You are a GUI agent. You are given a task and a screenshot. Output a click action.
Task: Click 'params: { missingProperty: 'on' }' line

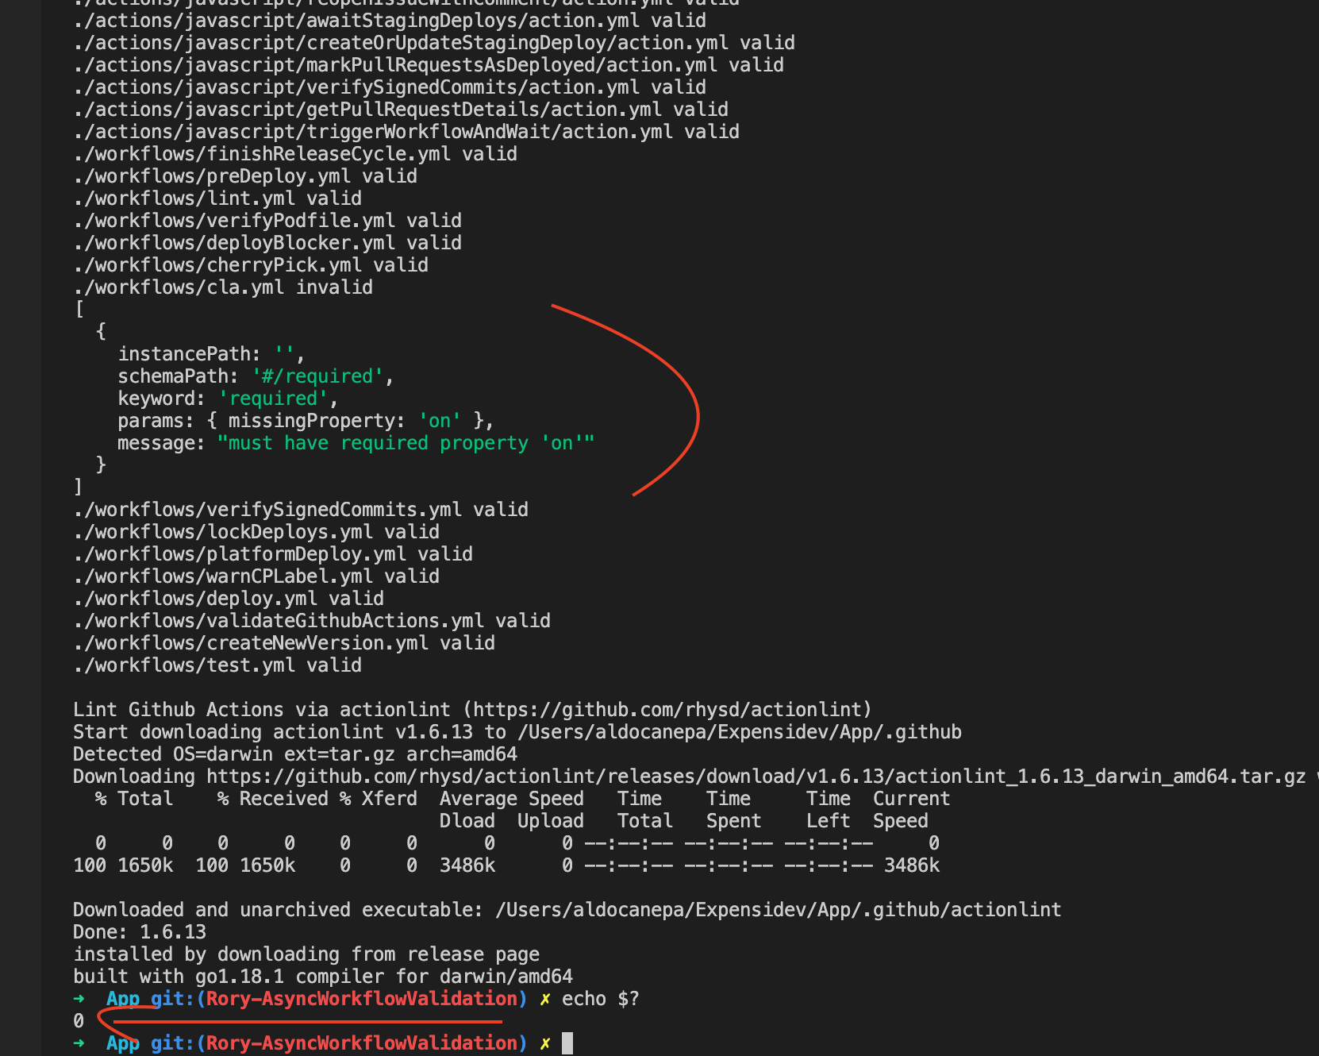[x=306, y=421]
